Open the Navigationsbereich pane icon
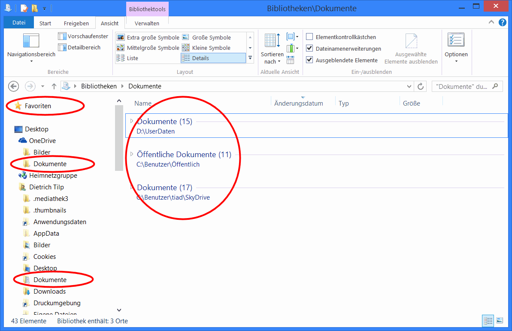This screenshot has height=331, width=512. [x=31, y=41]
